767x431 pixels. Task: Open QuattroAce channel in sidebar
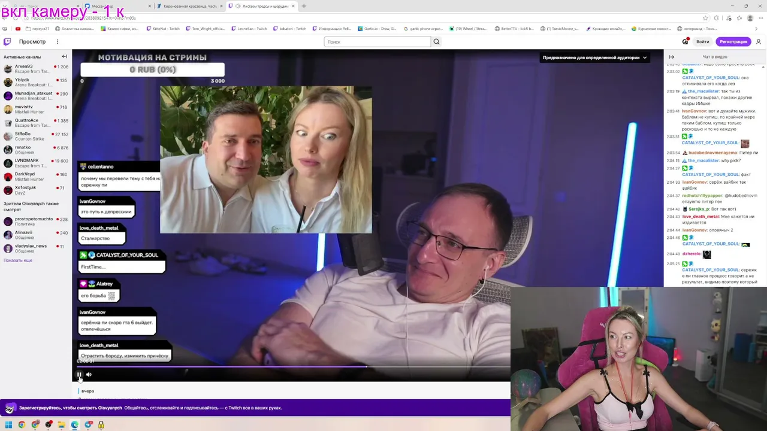click(36, 123)
